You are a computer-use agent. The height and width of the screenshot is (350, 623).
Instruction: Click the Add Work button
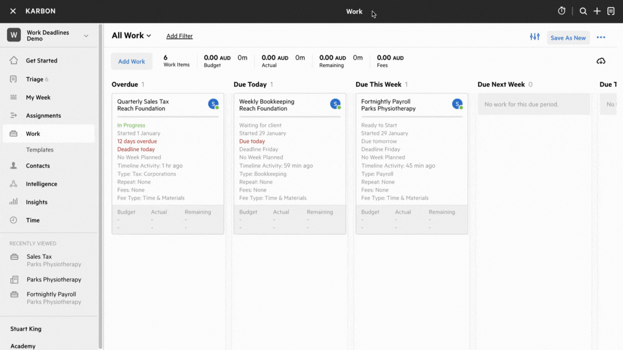[x=131, y=61]
